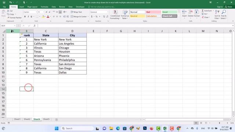Open the fill color dropdown arrow
This screenshot has width=235, height=132.
coord(46,16)
